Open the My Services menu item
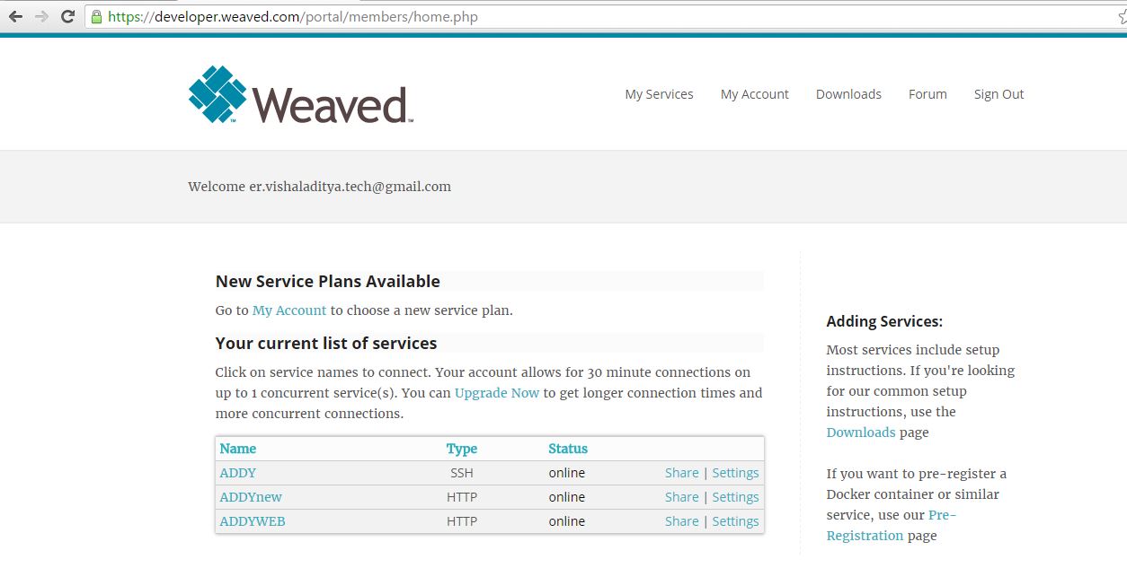Viewport: 1127px width, 568px height. tap(659, 93)
